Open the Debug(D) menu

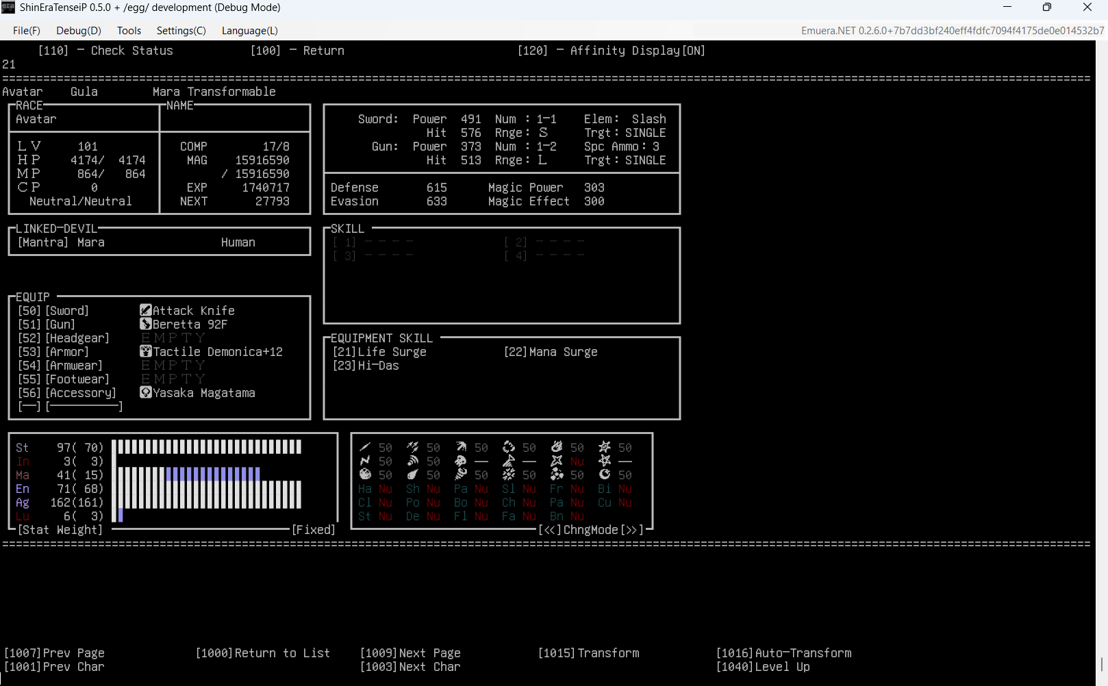(x=78, y=31)
